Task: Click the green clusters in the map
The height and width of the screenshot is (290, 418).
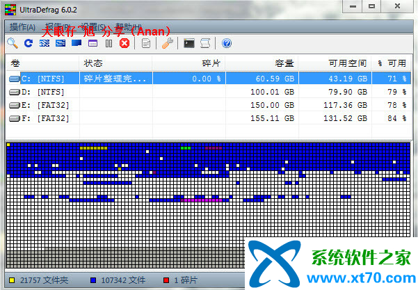Action: pos(186,148)
